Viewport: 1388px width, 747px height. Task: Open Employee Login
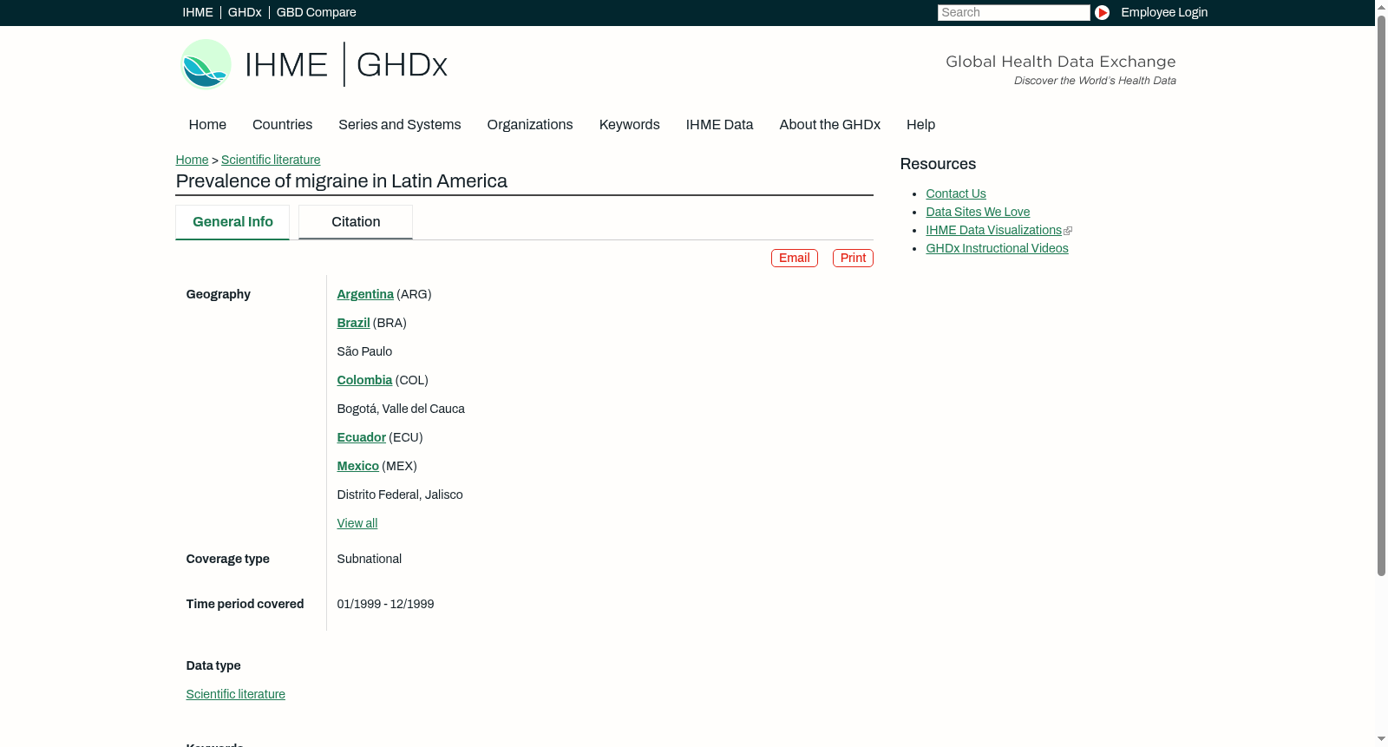[1164, 12]
